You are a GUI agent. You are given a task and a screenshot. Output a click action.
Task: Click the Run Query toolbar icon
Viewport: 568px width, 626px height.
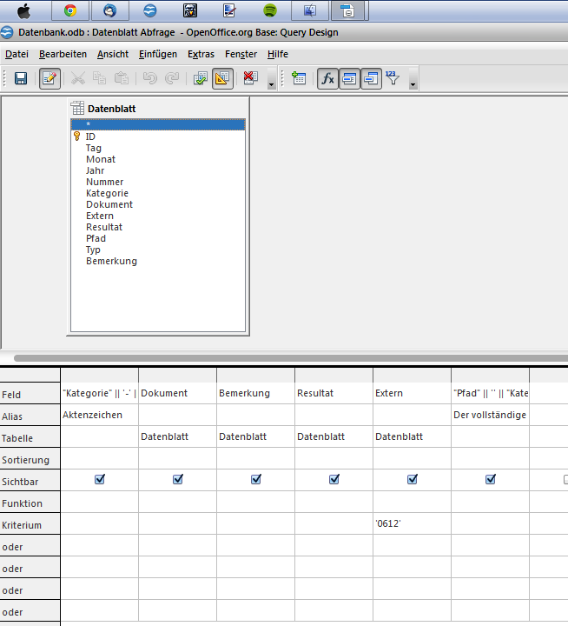point(201,78)
